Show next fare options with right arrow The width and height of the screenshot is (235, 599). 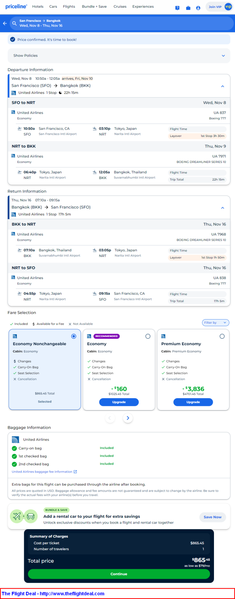(128, 418)
